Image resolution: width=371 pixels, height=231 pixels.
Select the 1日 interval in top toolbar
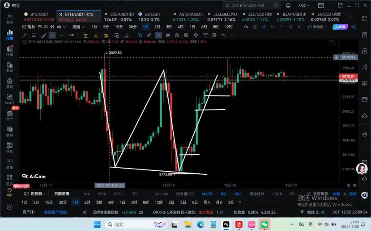192,27
